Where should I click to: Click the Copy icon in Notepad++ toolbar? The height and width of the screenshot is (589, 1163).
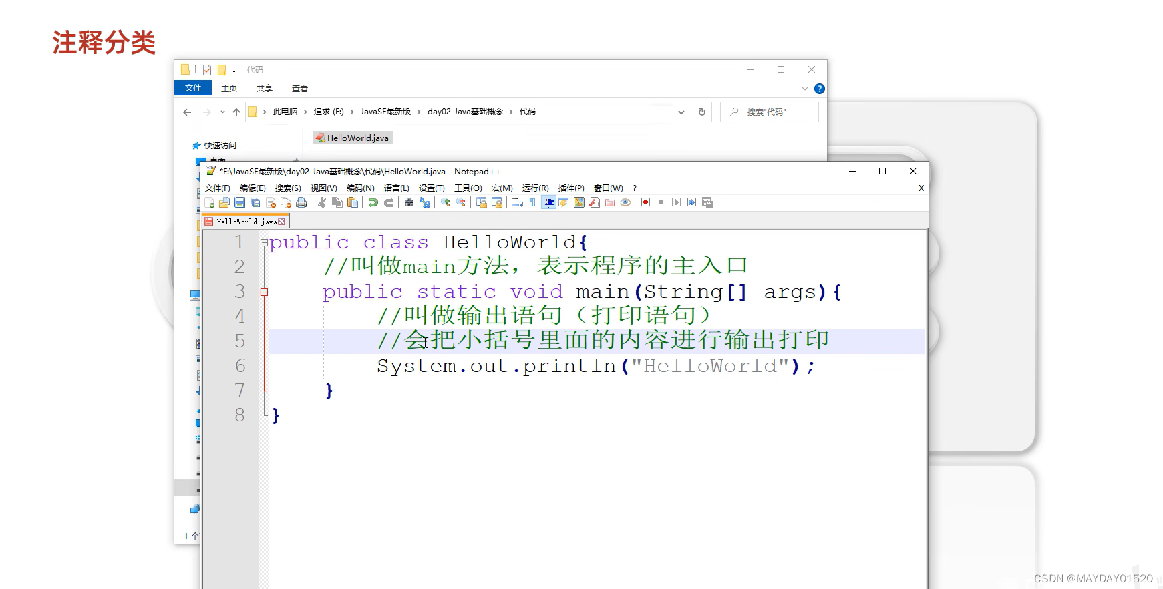(337, 202)
